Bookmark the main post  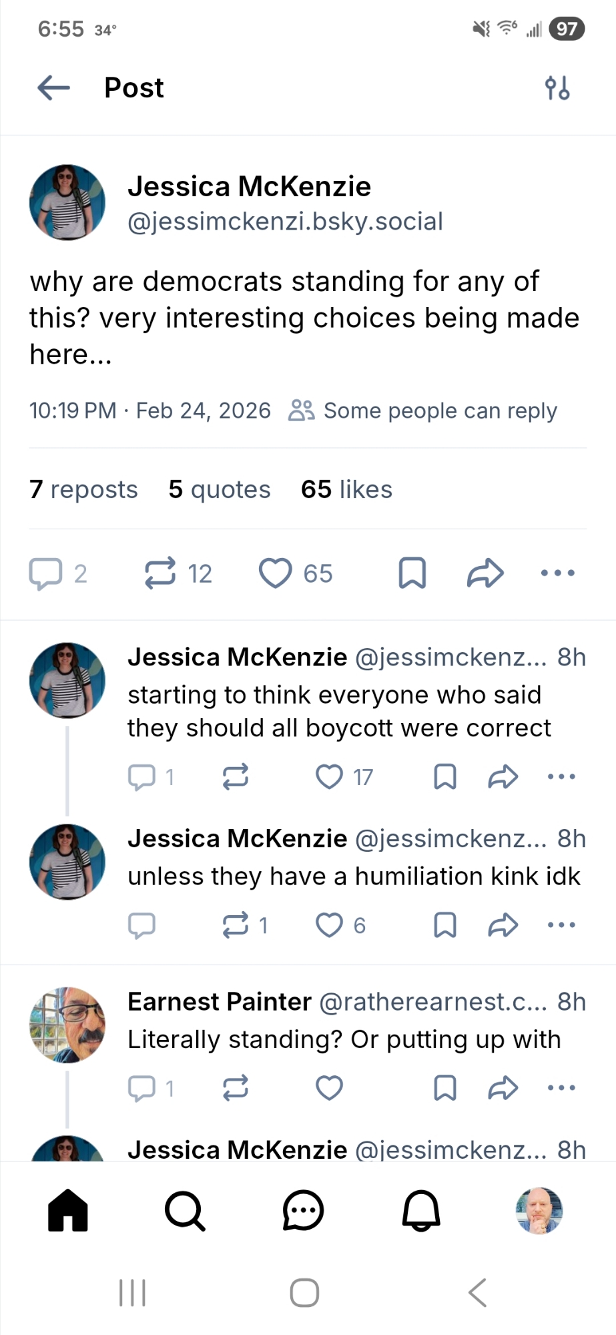click(x=412, y=573)
